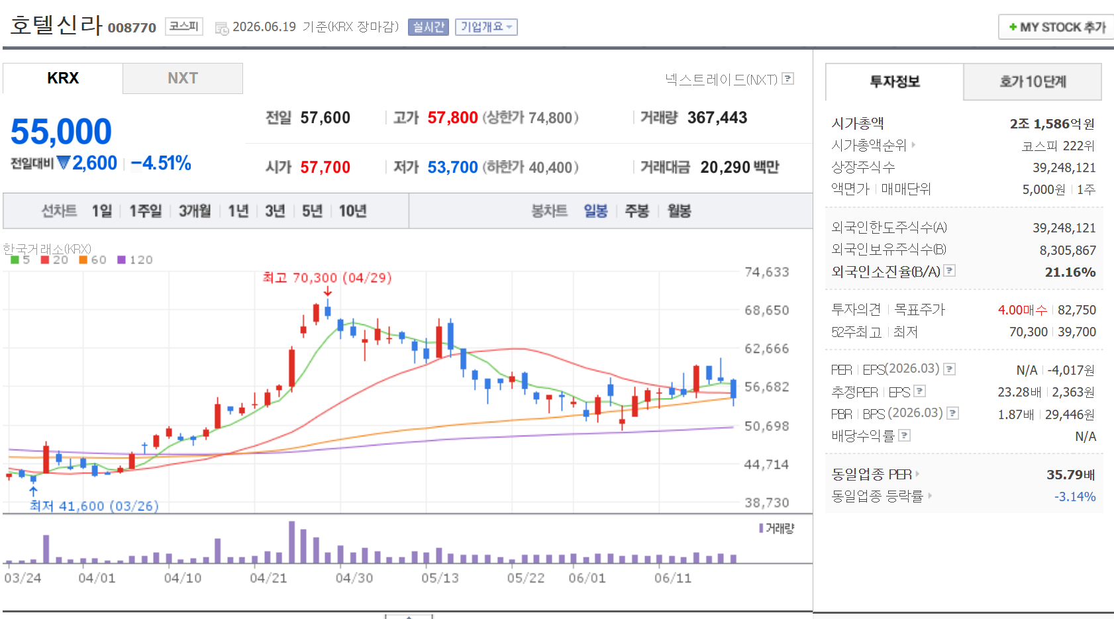
Task: Click the 4.00매수 investment opinion value
Action: pos(1023,310)
